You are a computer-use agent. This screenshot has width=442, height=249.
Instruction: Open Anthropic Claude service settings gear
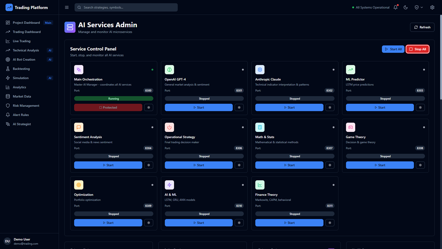pyautogui.click(x=330, y=108)
